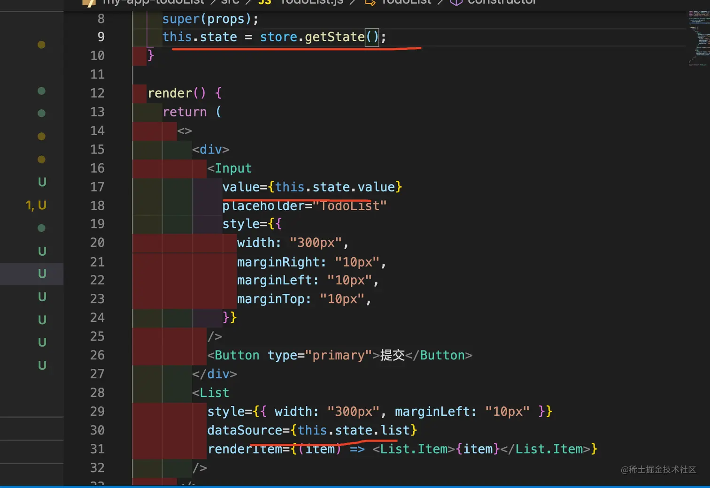Select line number 27 in the gutter

pyautogui.click(x=97, y=374)
